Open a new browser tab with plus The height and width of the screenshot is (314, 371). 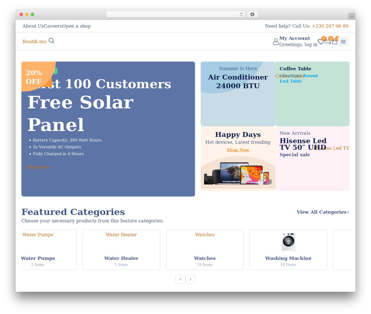tap(352, 17)
